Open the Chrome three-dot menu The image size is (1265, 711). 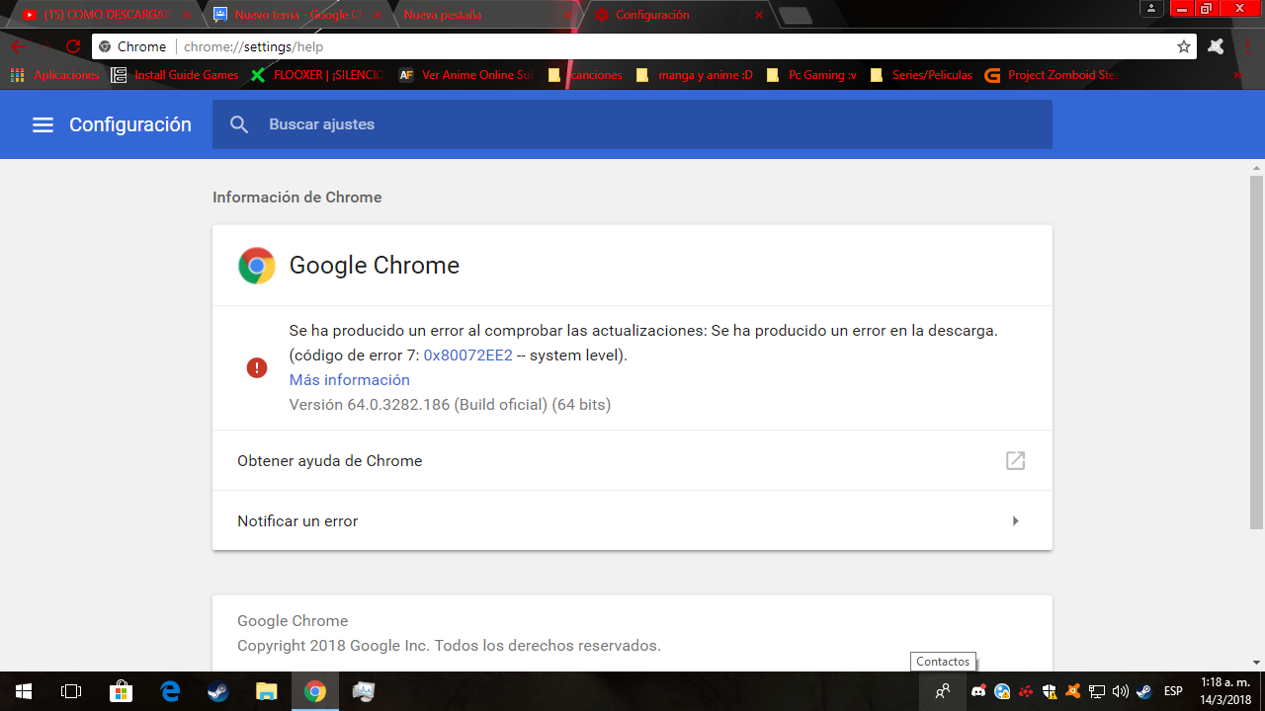[1247, 46]
